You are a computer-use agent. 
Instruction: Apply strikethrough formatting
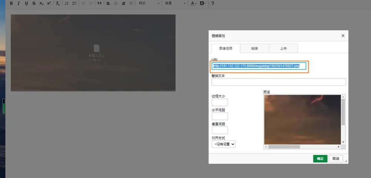click(34, 3)
